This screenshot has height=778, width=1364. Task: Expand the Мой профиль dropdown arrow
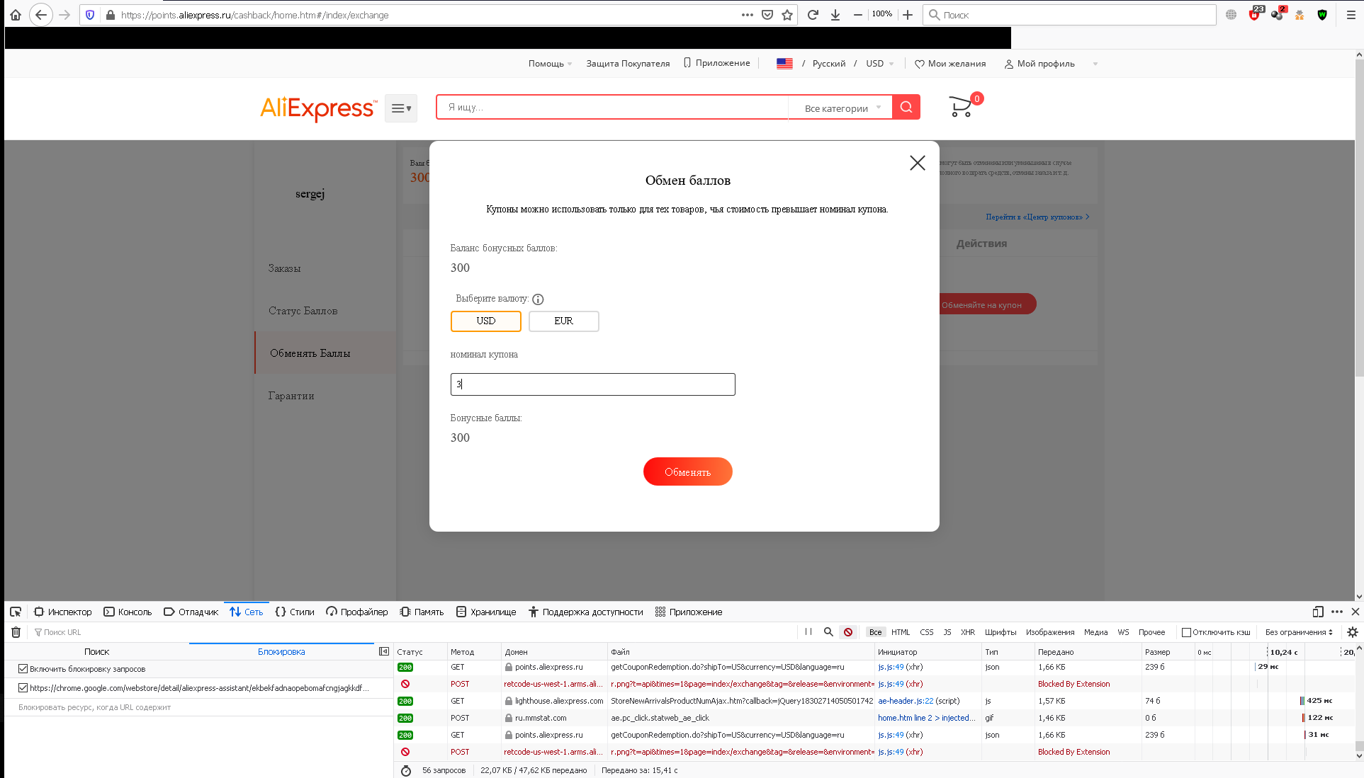click(x=1095, y=64)
